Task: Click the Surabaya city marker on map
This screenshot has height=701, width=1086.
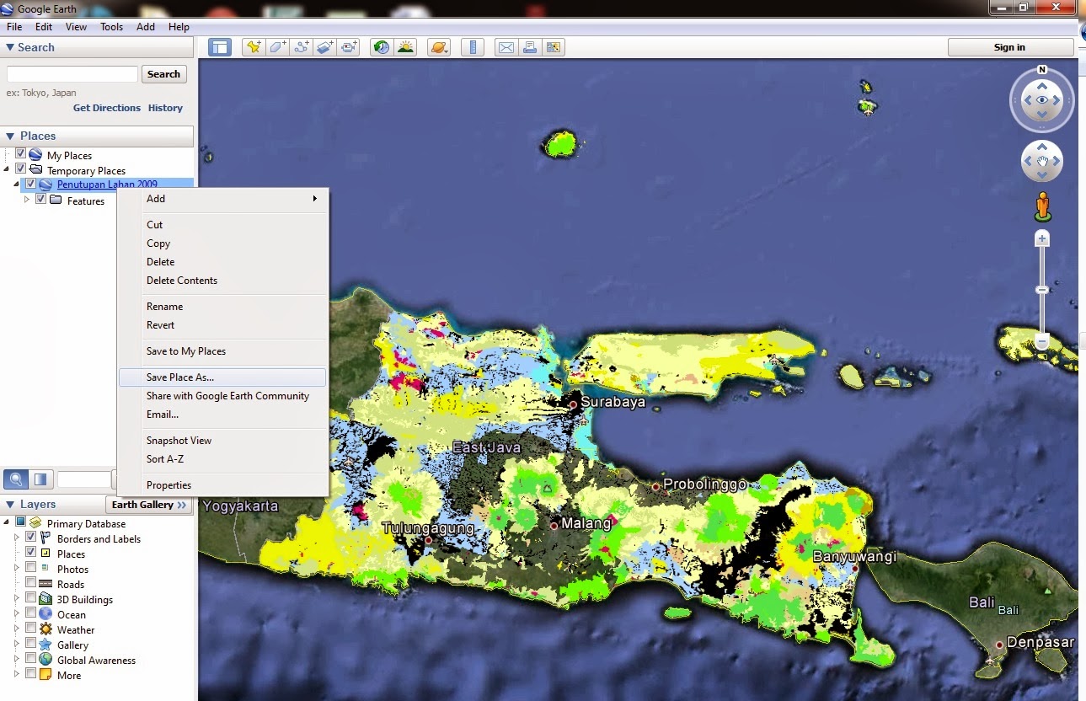Action: coord(573,404)
